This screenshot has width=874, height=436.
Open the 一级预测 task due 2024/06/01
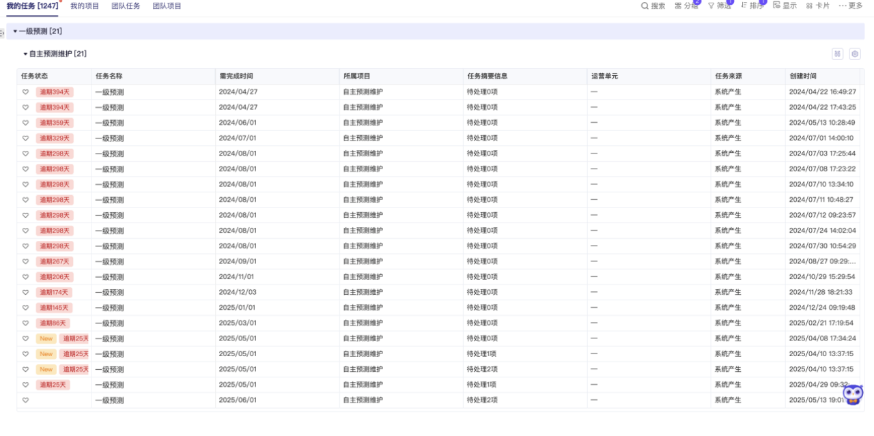(x=109, y=123)
